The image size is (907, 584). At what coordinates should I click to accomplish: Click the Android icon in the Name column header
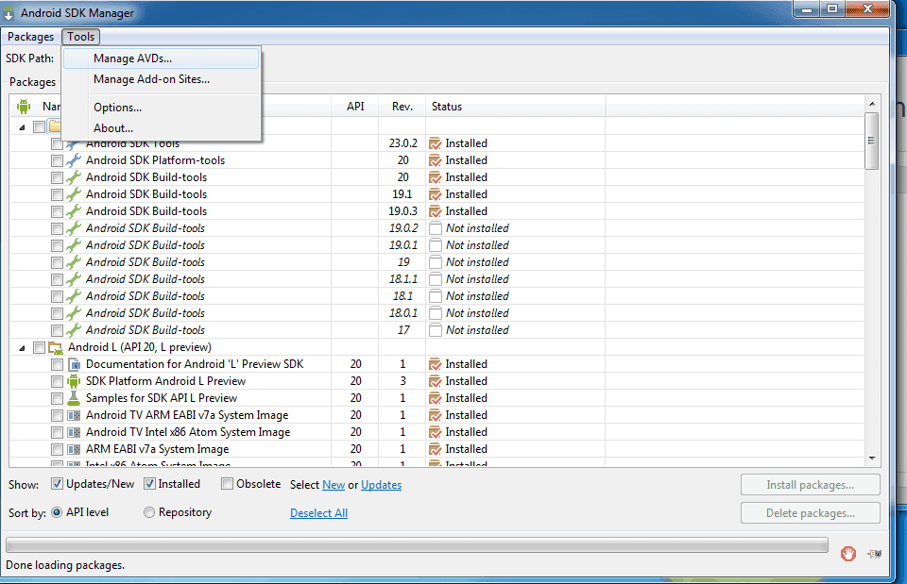point(24,107)
